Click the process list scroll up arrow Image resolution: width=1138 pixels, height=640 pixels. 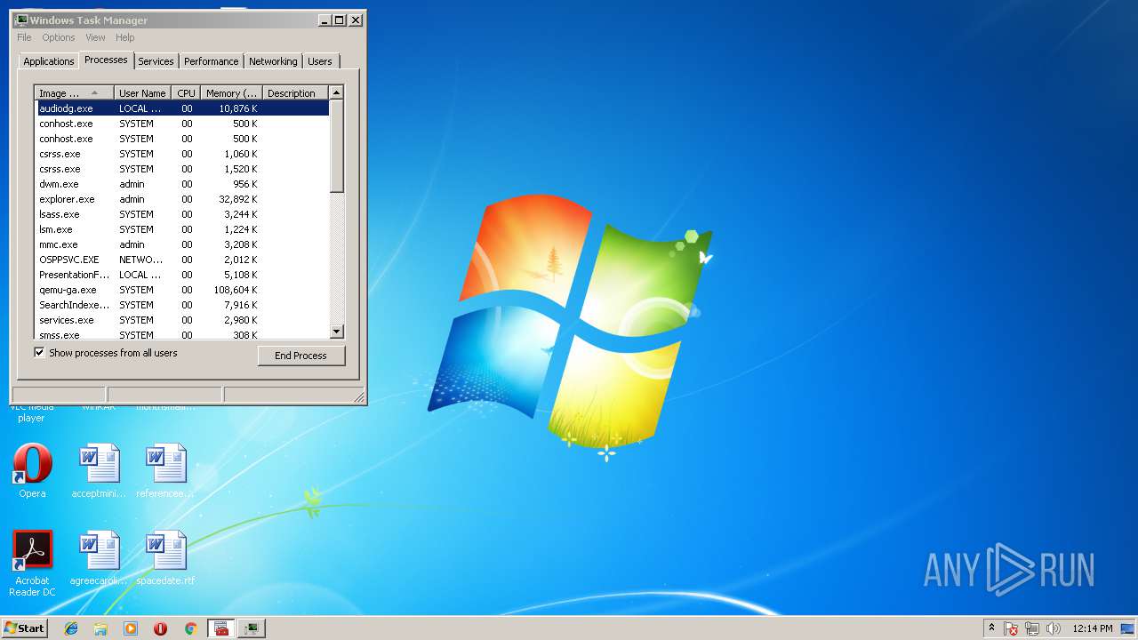pos(336,92)
